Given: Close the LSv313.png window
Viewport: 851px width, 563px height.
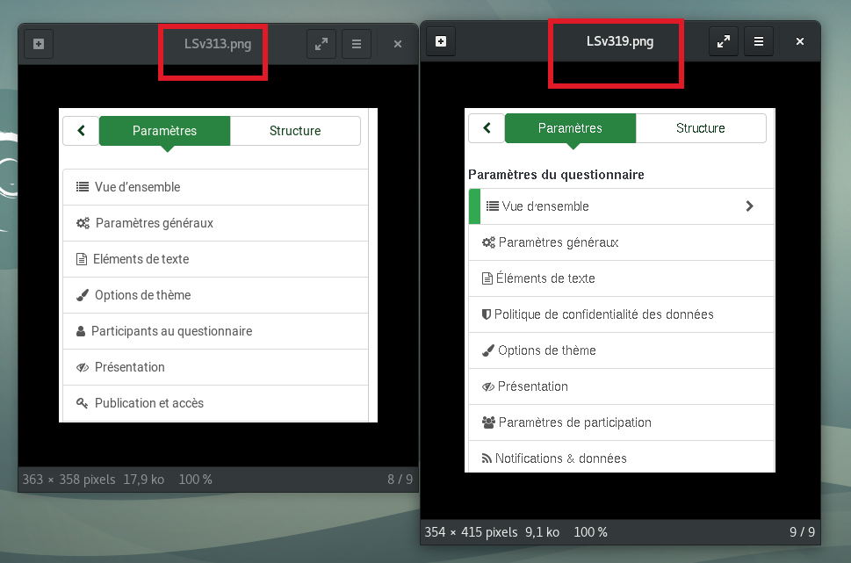Looking at the screenshot, I should pyautogui.click(x=398, y=44).
